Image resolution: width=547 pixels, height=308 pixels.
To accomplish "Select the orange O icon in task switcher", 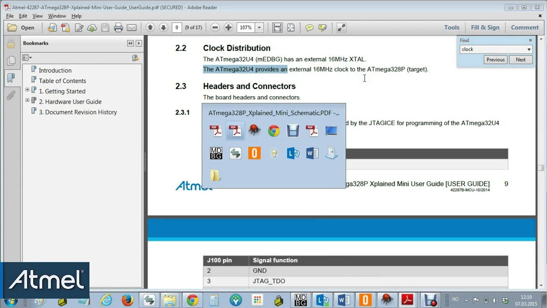I will [x=255, y=153].
